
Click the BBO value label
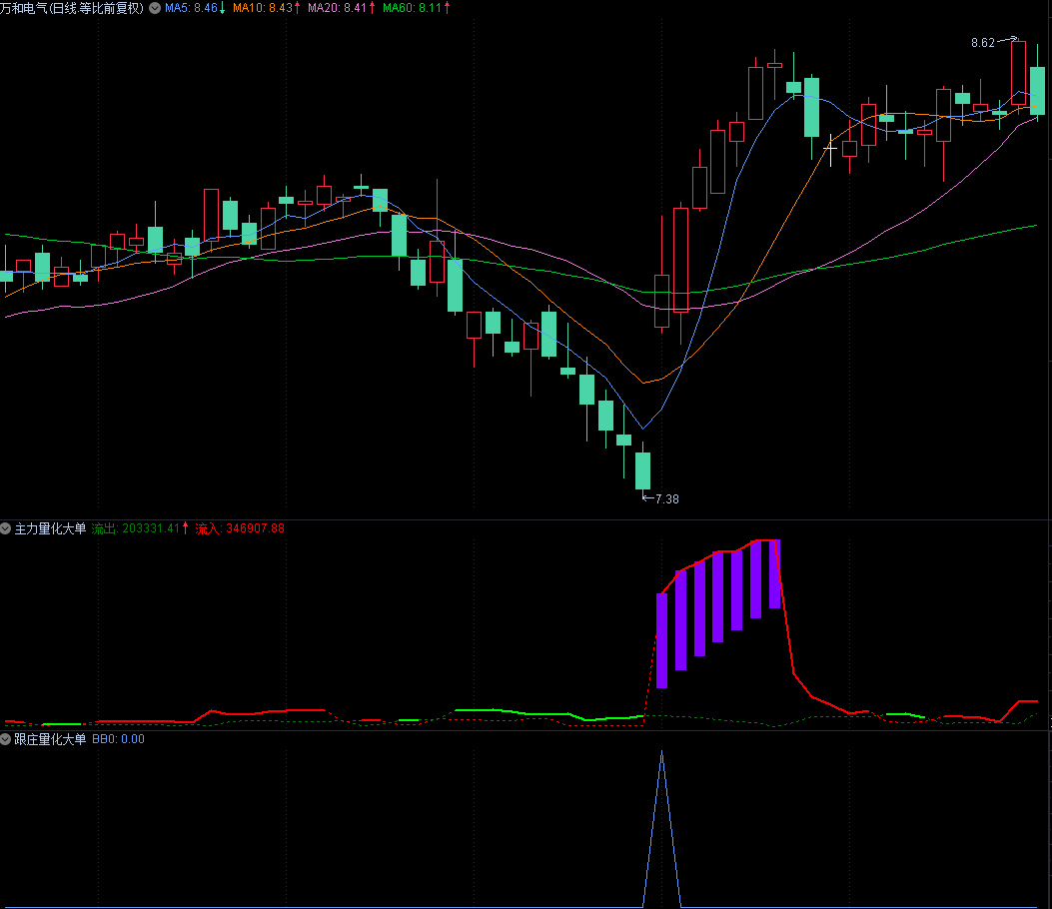click(119, 739)
